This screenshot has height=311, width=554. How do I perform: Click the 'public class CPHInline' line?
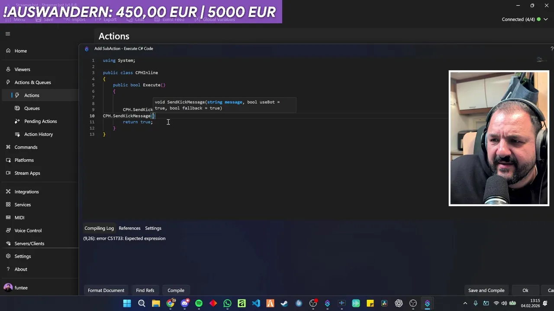click(x=130, y=73)
